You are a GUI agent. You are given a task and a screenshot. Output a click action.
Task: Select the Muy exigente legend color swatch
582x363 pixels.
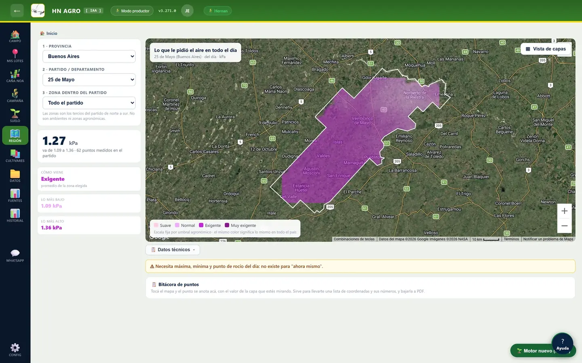(227, 225)
